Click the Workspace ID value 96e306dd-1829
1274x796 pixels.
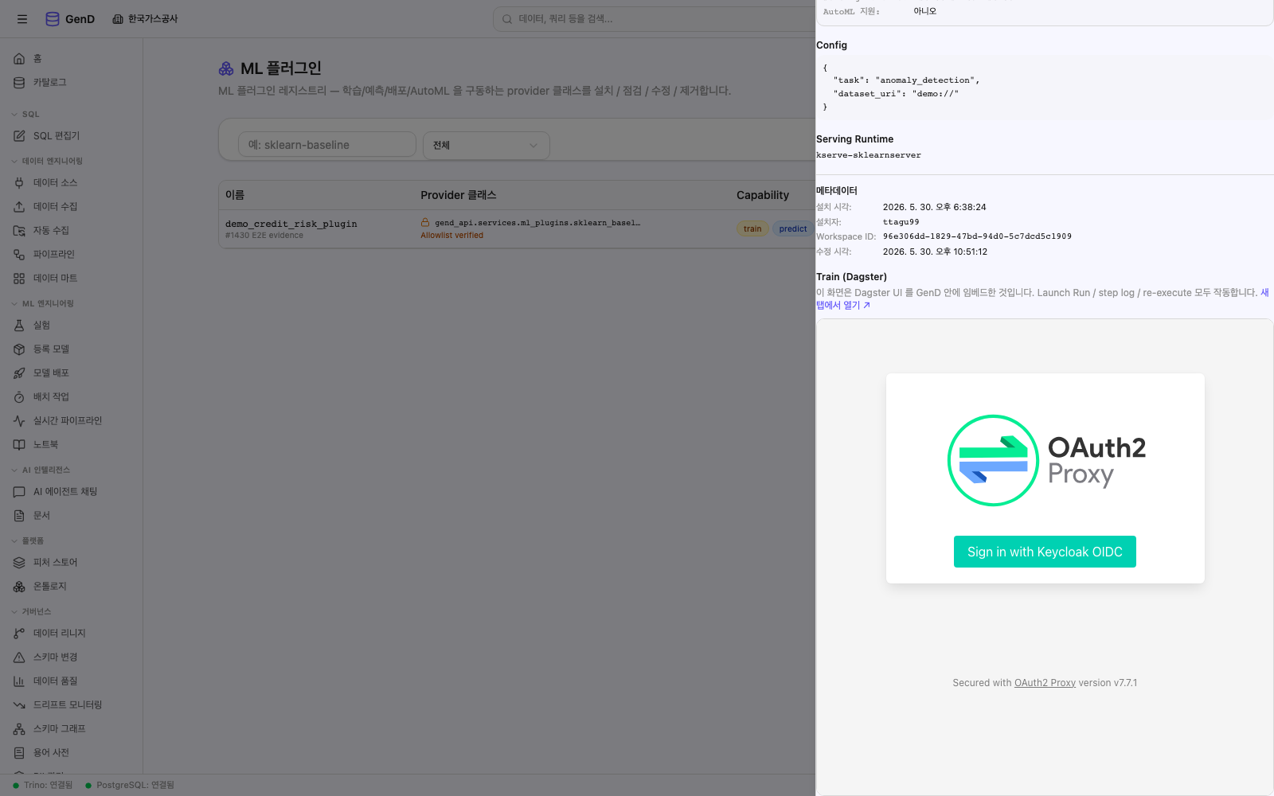(977, 236)
